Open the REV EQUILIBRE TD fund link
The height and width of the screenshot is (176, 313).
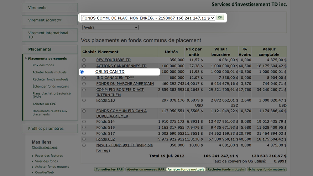113,60
